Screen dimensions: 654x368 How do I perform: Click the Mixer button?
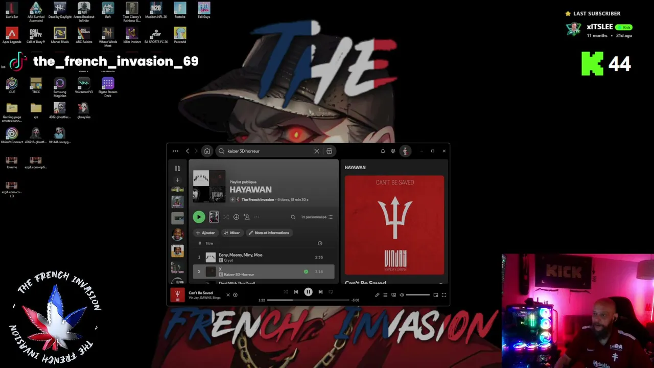(232, 233)
